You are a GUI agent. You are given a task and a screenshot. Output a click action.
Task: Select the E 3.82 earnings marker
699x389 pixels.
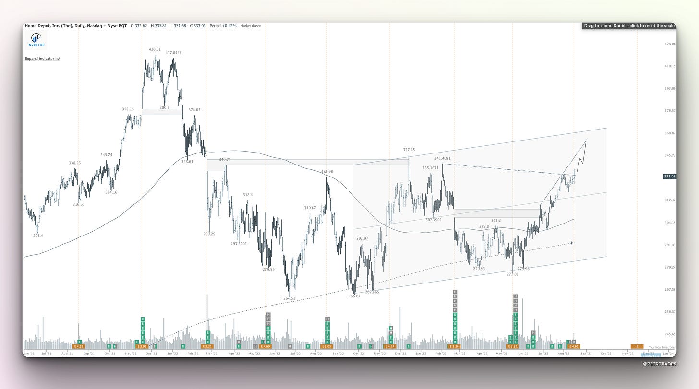coord(513,346)
